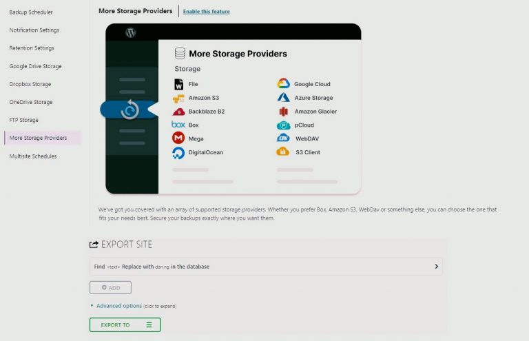This screenshot has width=529, height=341.
Task: Click the export share icon beside Export Site
Action: 94,245
